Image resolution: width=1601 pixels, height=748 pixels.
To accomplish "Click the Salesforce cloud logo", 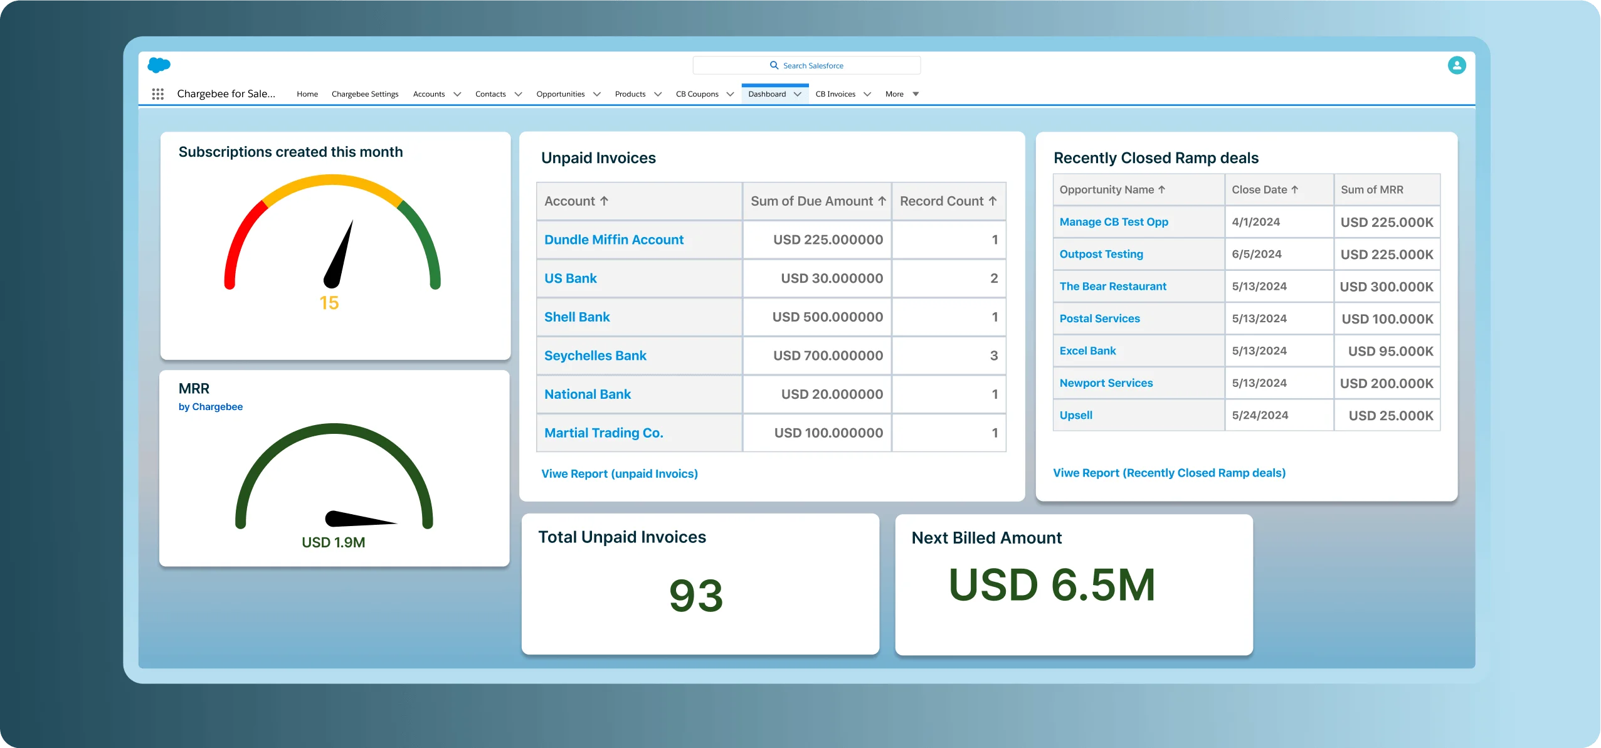I will click(x=159, y=65).
